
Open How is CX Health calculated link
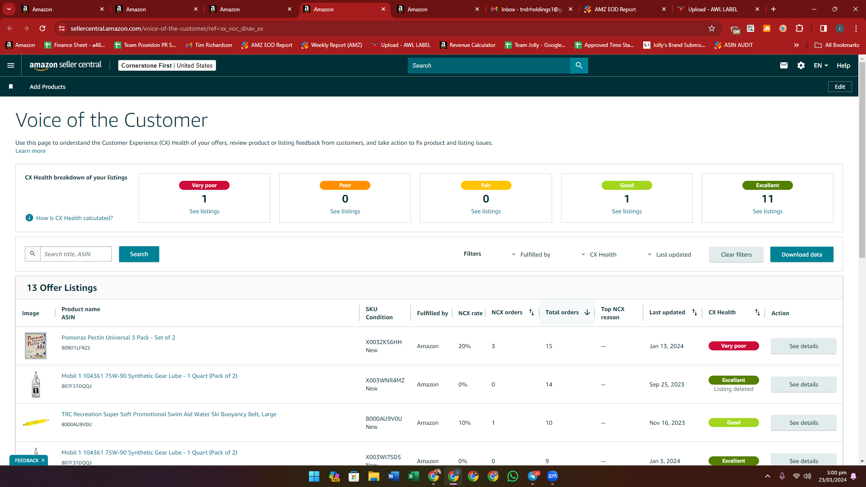[x=74, y=218]
